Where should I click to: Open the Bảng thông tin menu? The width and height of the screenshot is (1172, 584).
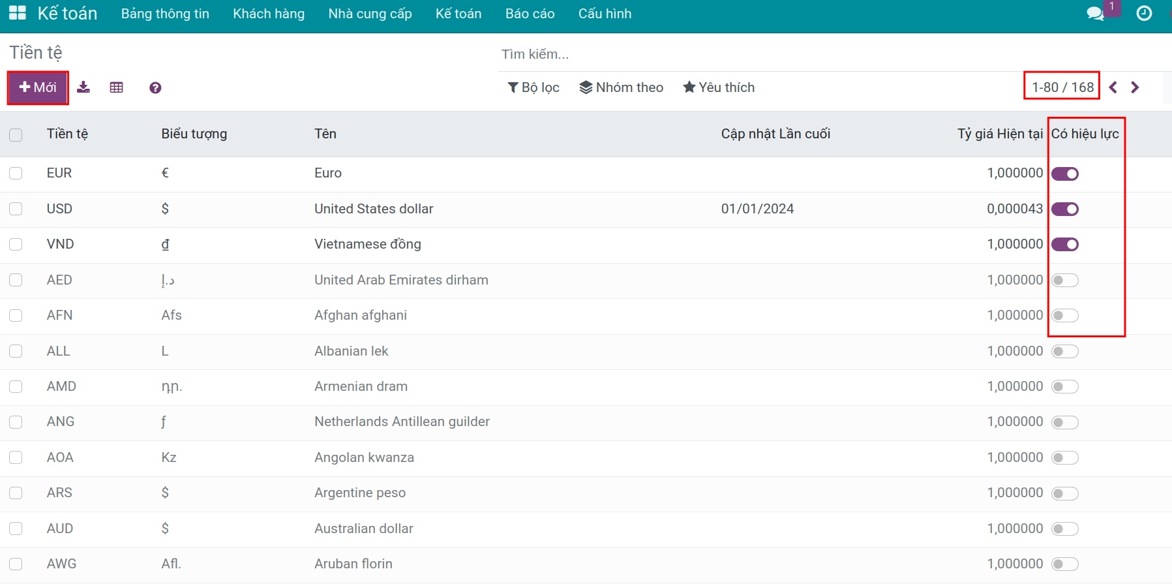tap(165, 14)
